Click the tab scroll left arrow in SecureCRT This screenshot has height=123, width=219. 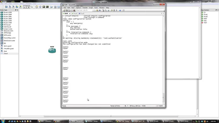(162, 13)
